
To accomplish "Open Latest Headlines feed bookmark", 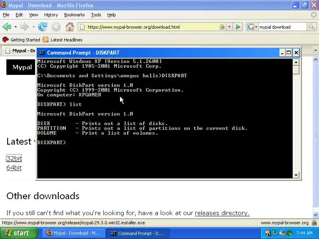I will [63, 39].
